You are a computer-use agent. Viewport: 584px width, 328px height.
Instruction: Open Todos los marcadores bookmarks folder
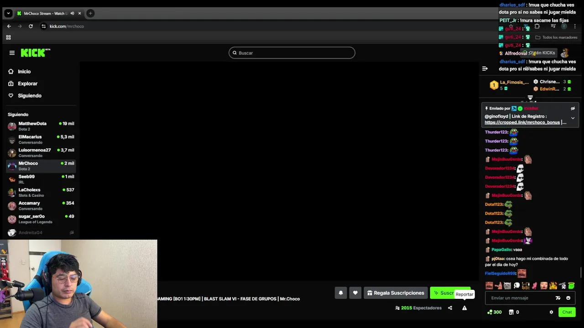556,37
